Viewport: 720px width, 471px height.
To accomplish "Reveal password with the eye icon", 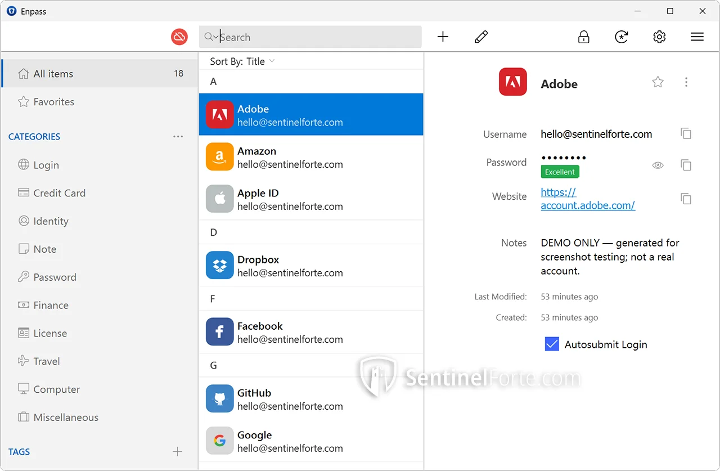I will point(658,165).
